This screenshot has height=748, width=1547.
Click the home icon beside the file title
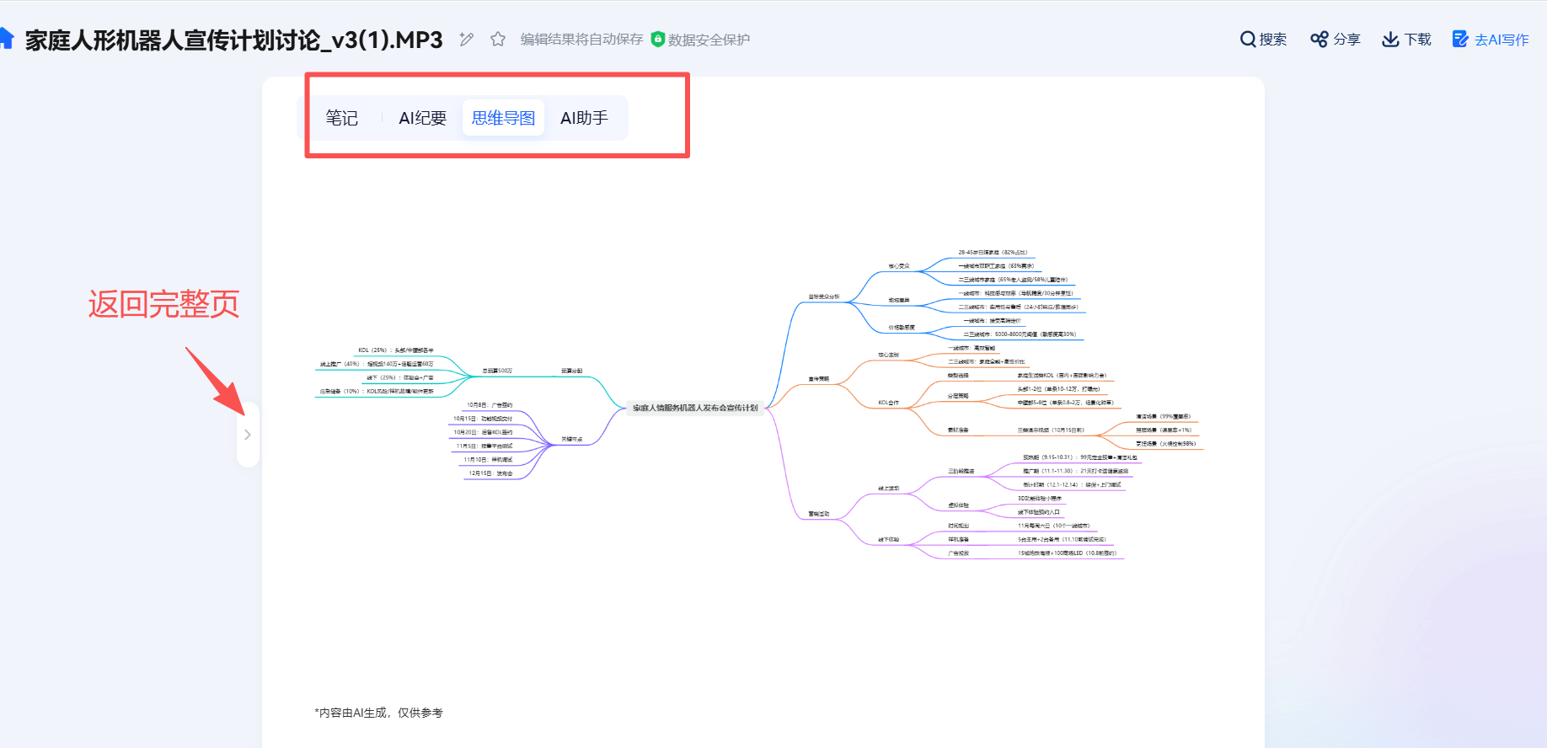click(x=7, y=38)
